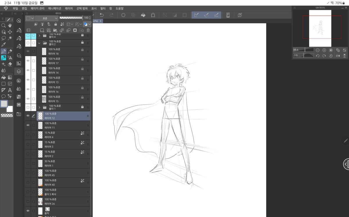The image size is (349, 217).
Task: Select the Move layer tool
Action: coord(10,32)
